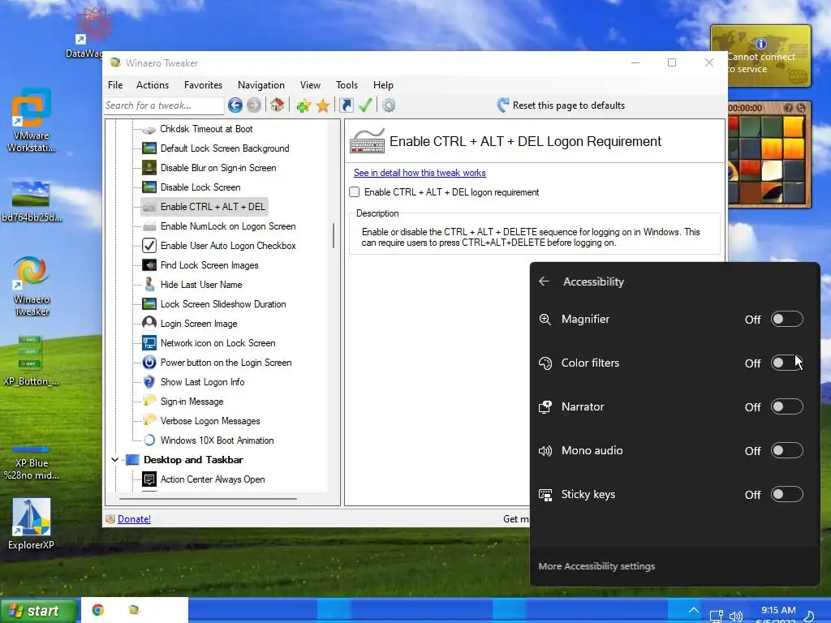Viewport: 831px width, 623px height.
Task: Open settings gear icon in Winaero toolbar
Action: point(389,105)
